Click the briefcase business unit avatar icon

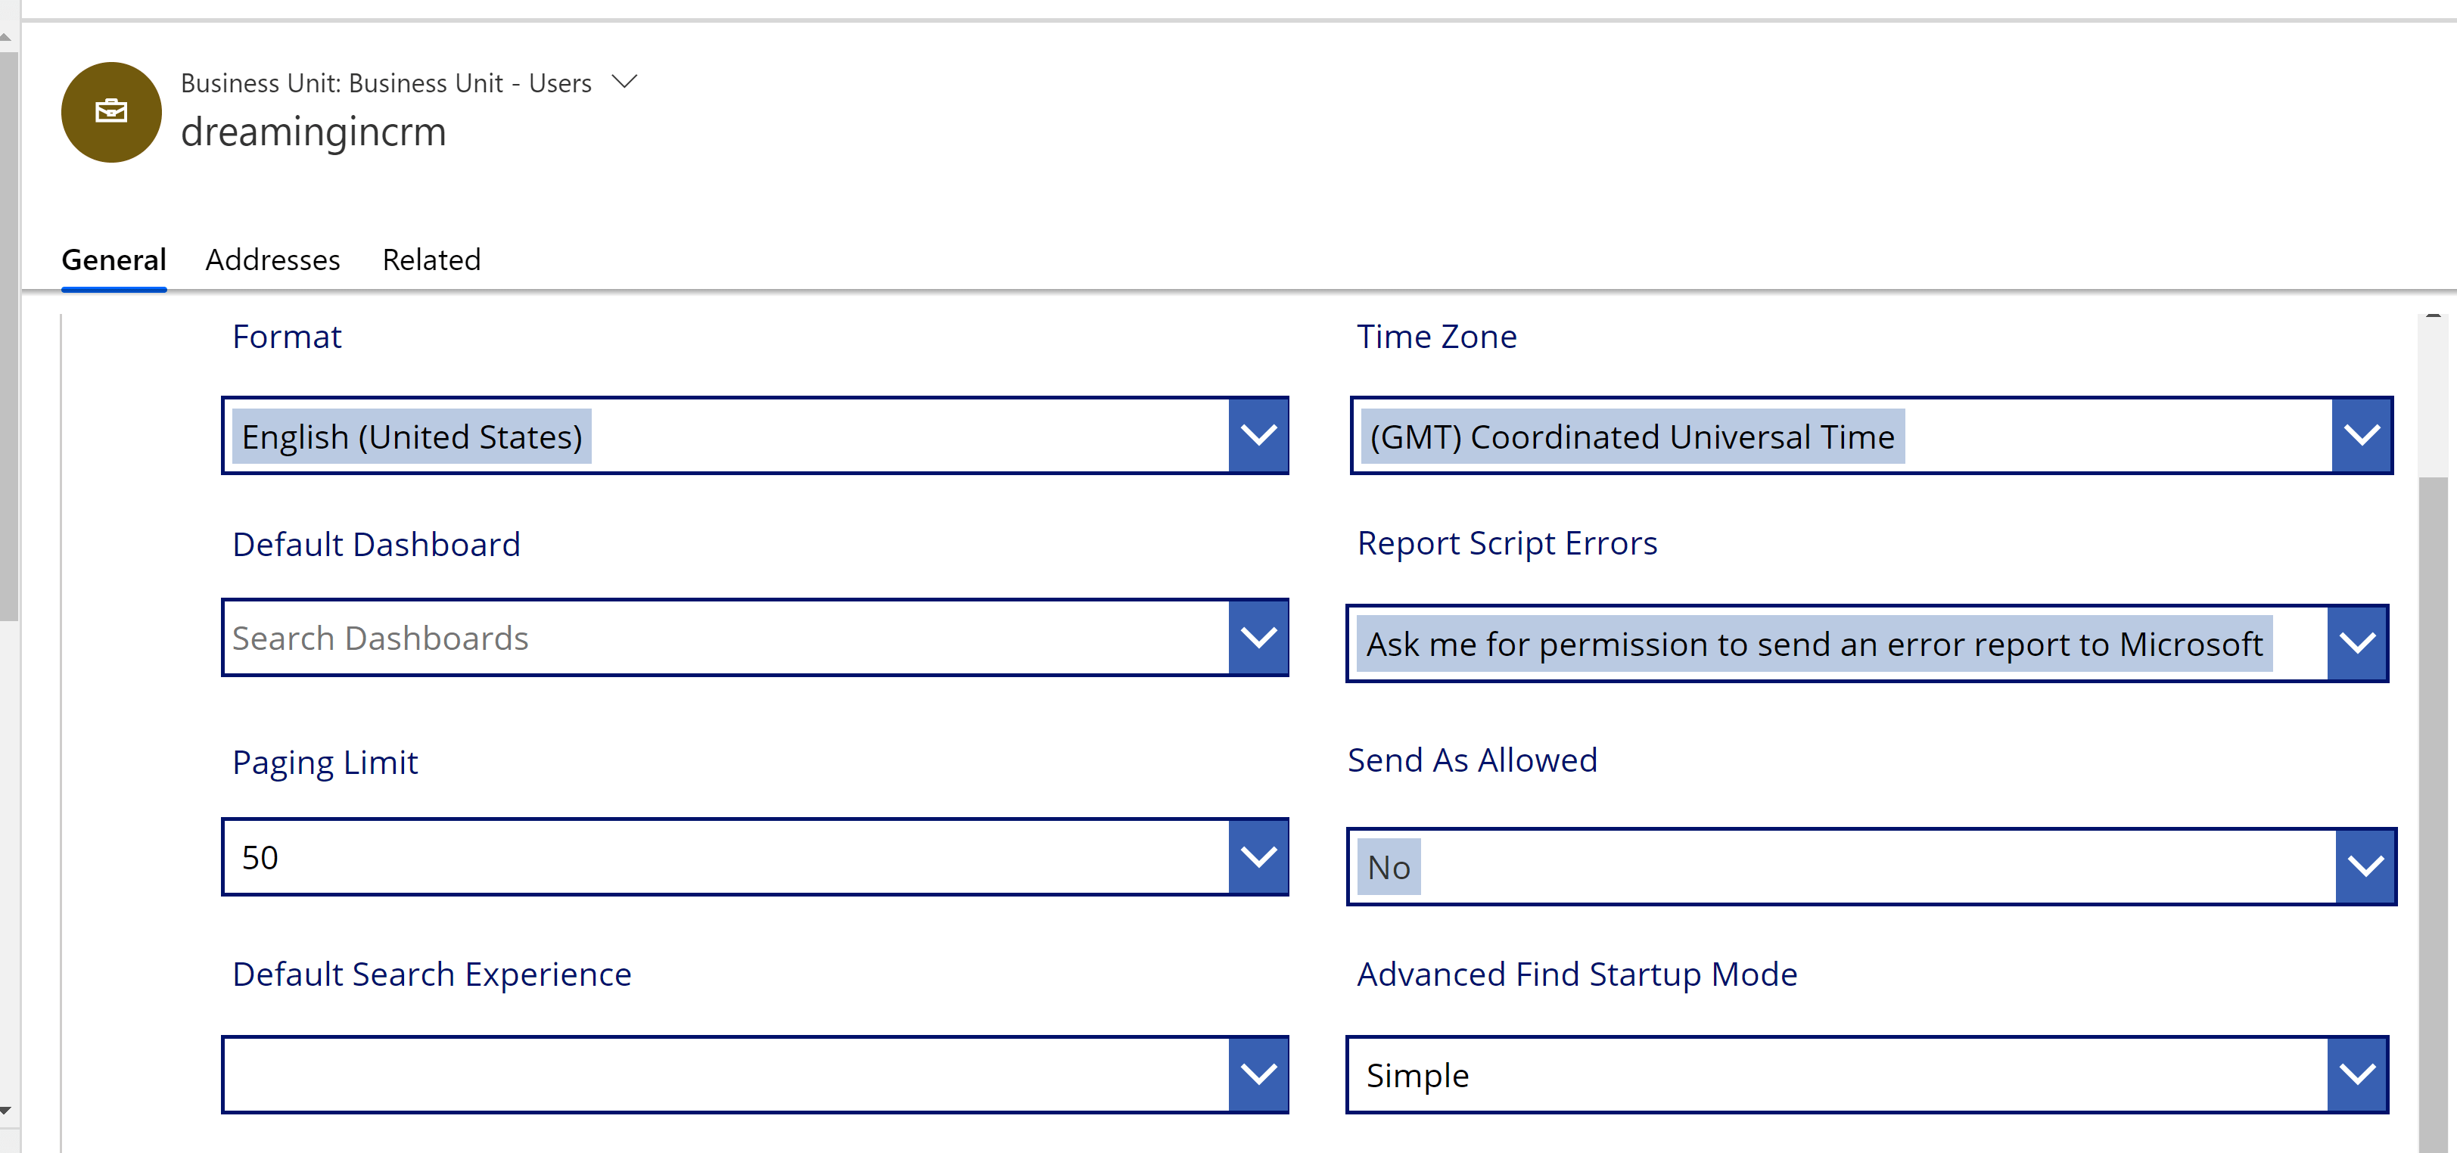[x=110, y=111]
